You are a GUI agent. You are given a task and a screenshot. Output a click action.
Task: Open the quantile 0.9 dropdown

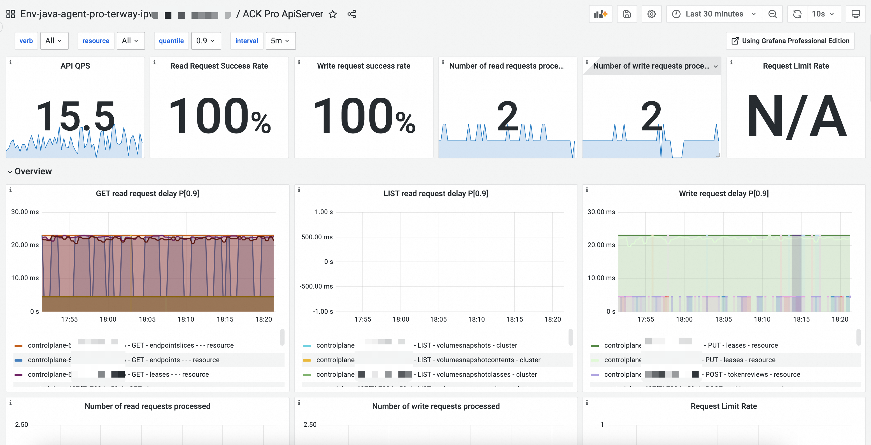(206, 41)
